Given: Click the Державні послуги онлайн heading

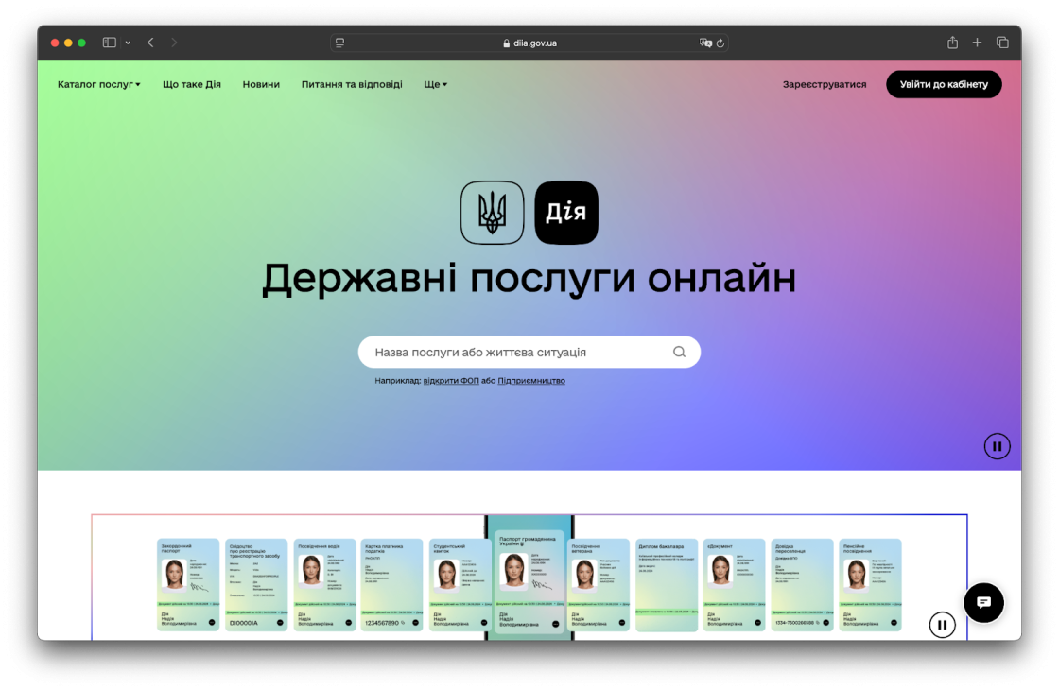Looking at the screenshot, I should (x=529, y=279).
